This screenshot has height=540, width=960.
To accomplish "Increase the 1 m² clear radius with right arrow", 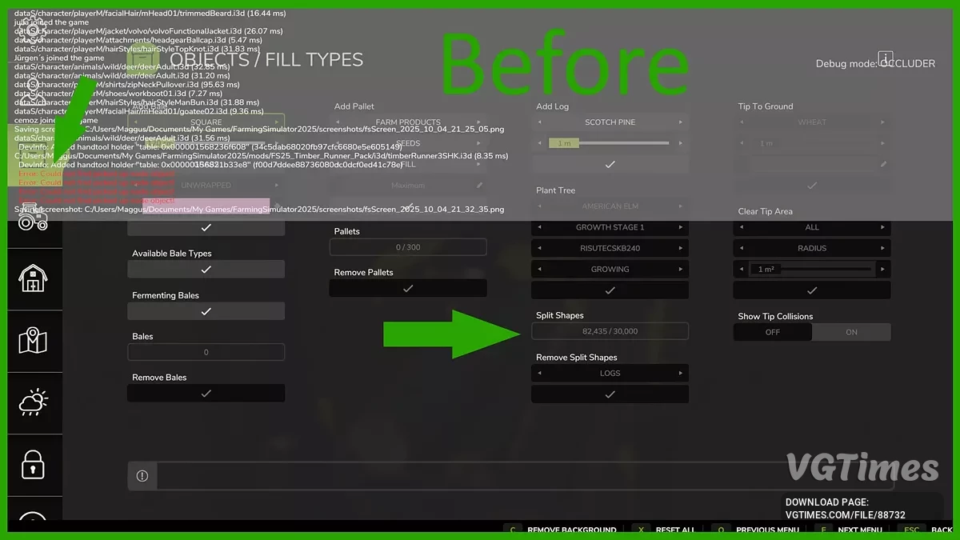I will point(883,270).
